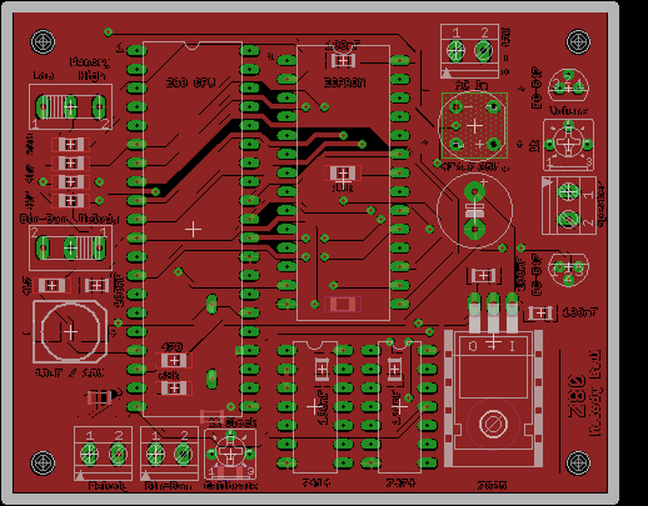Click the Calibrate trimmer potentiometer

click(x=230, y=453)
